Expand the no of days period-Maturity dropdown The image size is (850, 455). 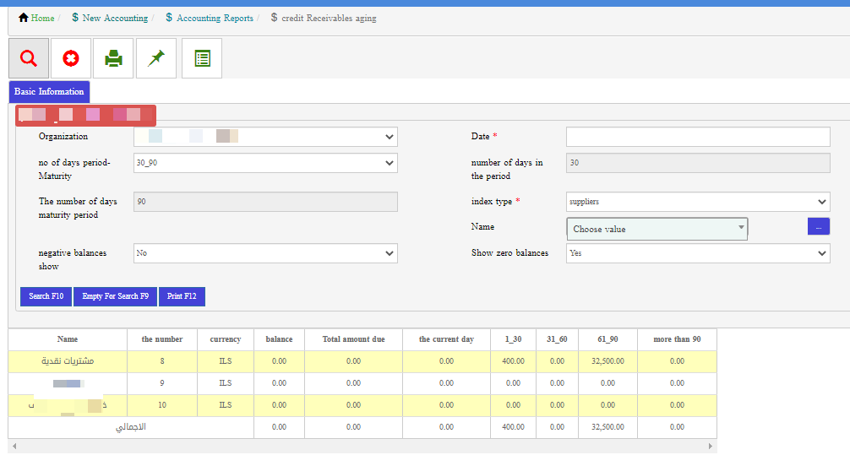(265, 163)
